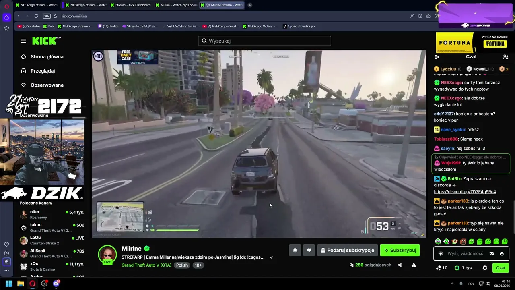Open Grand Theft Auto V (GTA) category link
This screenshot has height=290, width=515.
tap(146, 265)
